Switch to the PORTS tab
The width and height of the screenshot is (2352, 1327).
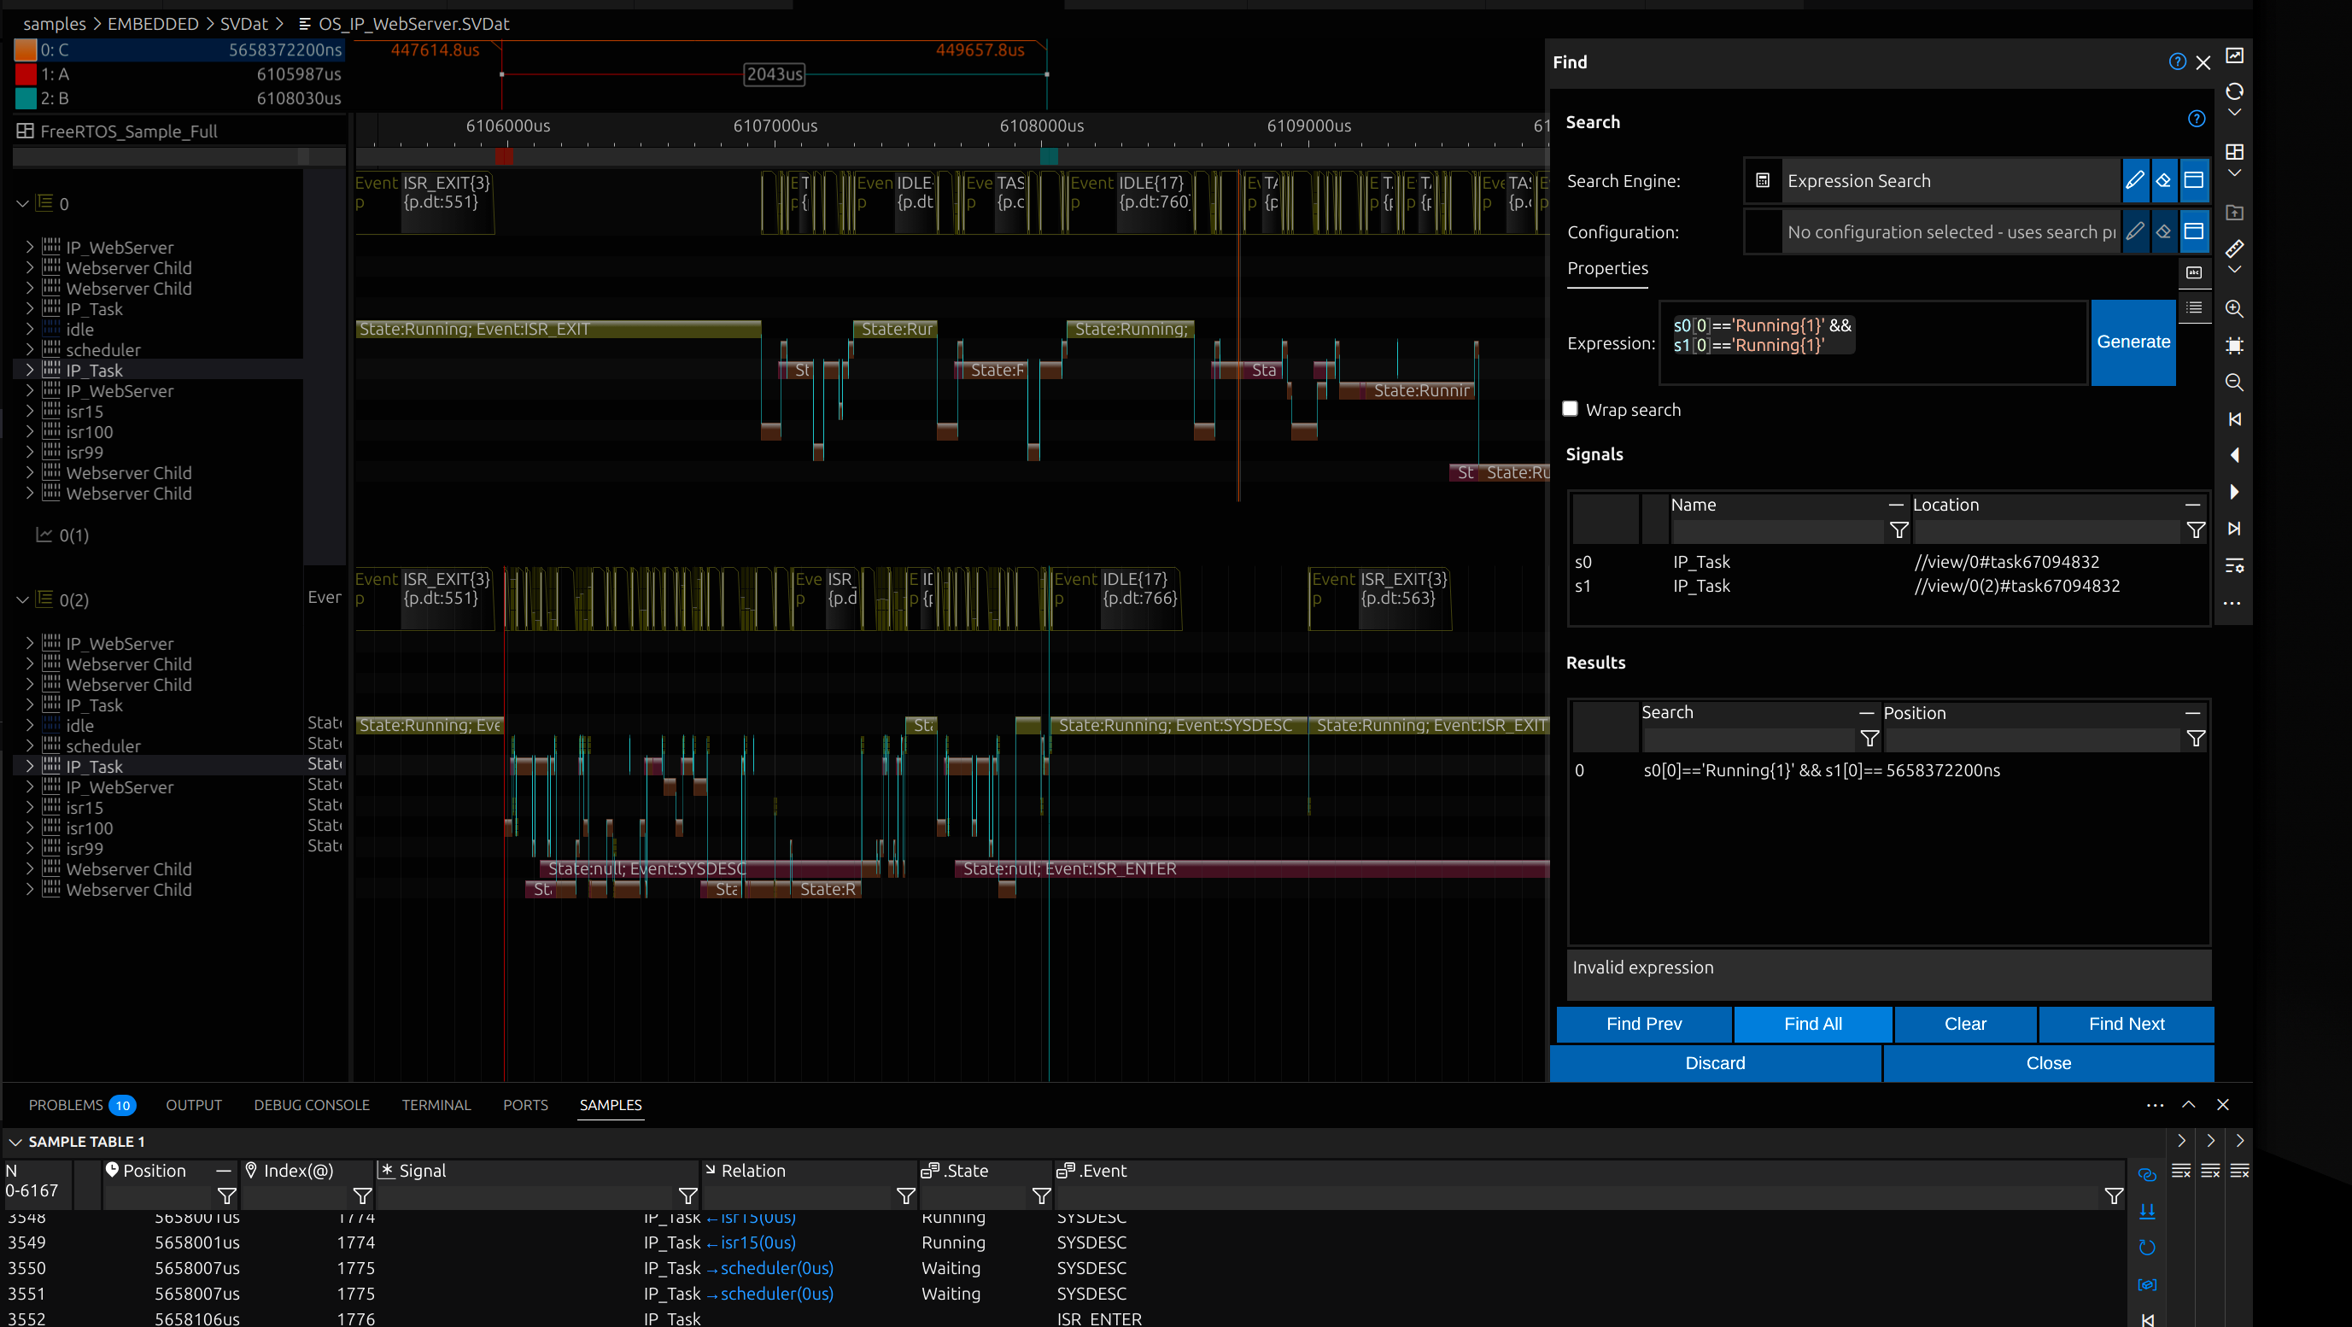[525, 1104]
